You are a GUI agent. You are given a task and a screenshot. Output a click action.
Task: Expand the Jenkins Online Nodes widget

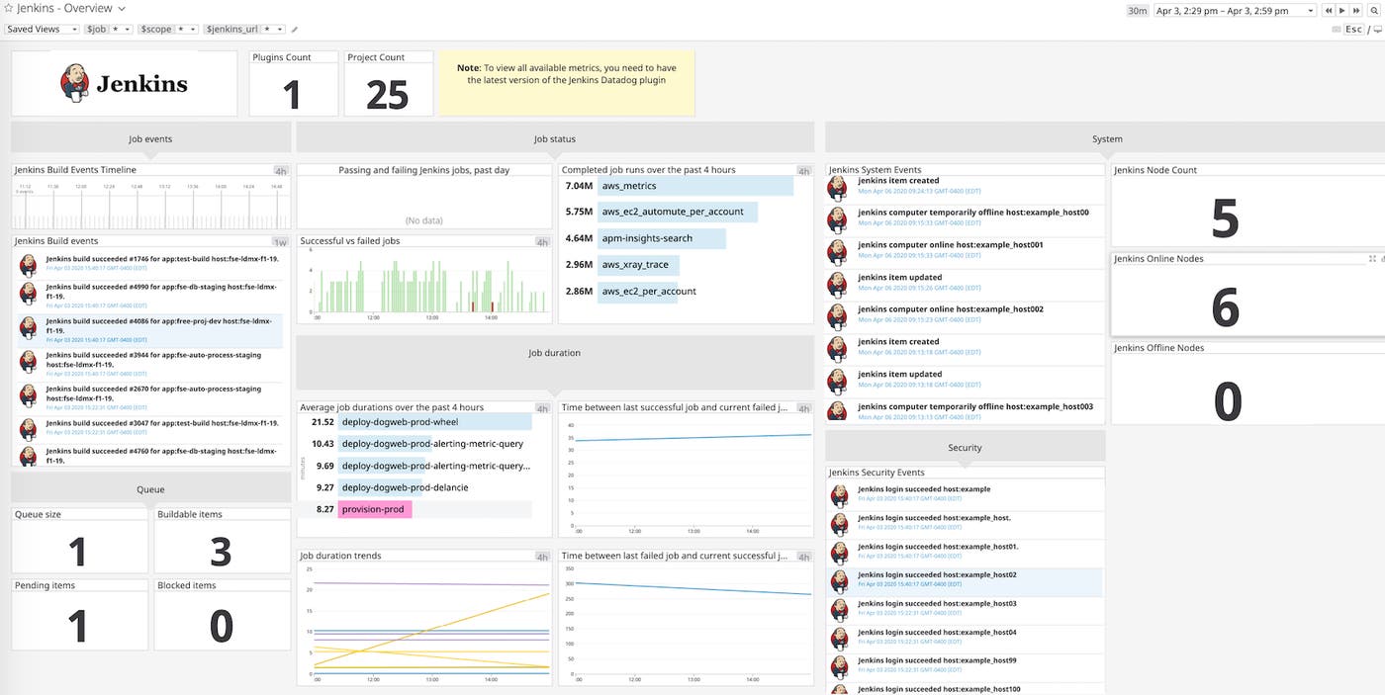pyautogui.click(x=1370, y=258)
